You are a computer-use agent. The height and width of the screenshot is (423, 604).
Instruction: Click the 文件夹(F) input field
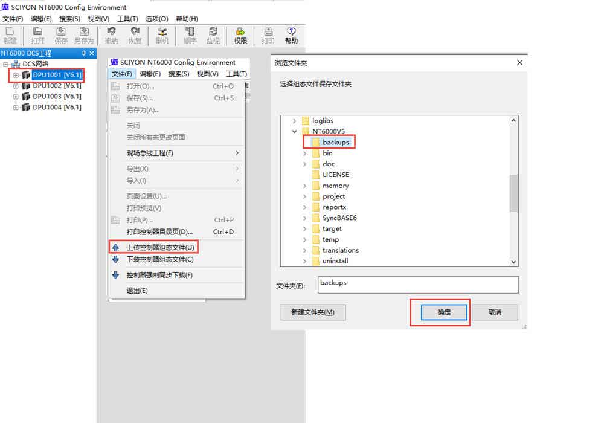[x=418, y=285]
